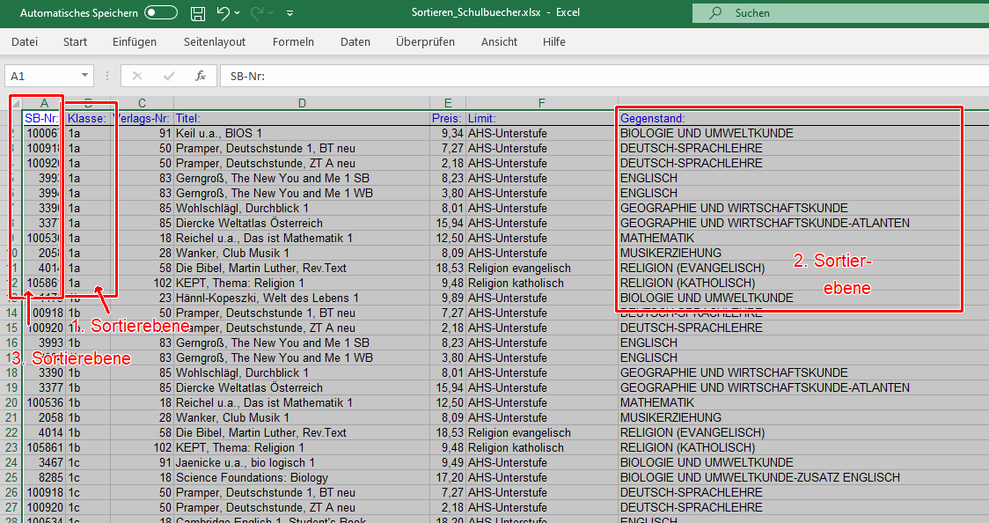Open the Undo history dropdown arrow

click(238, 12)
